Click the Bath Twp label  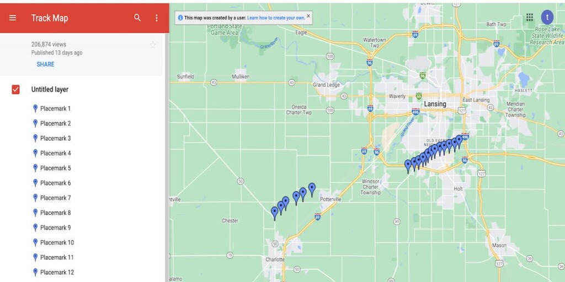[x=496, y=24]
